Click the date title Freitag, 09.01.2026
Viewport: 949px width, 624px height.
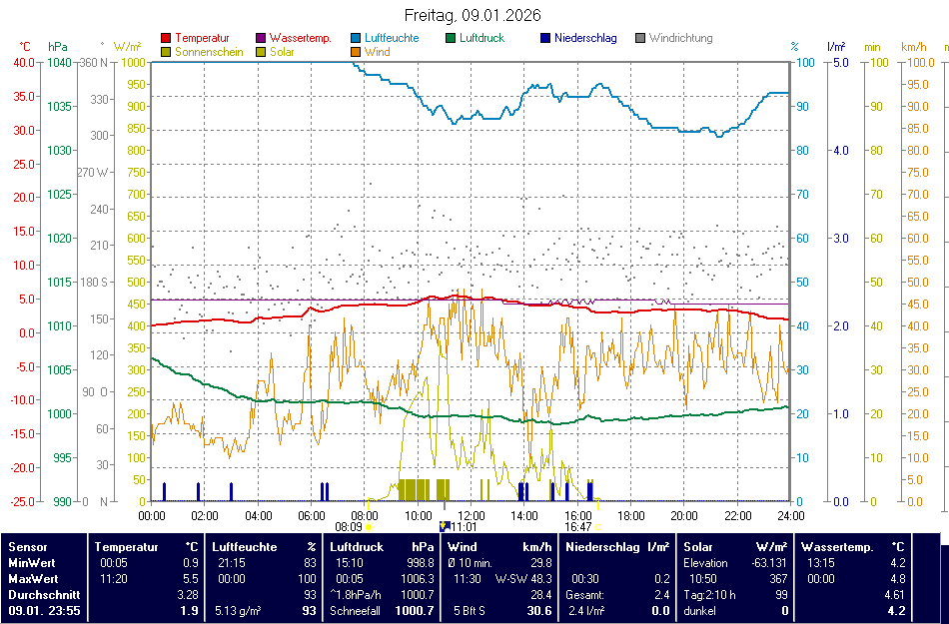click(x=474, y=15)
